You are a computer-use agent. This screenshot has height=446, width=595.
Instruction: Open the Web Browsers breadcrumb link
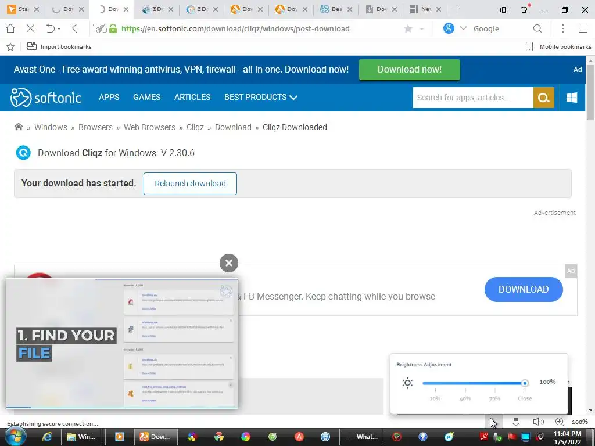149,127
